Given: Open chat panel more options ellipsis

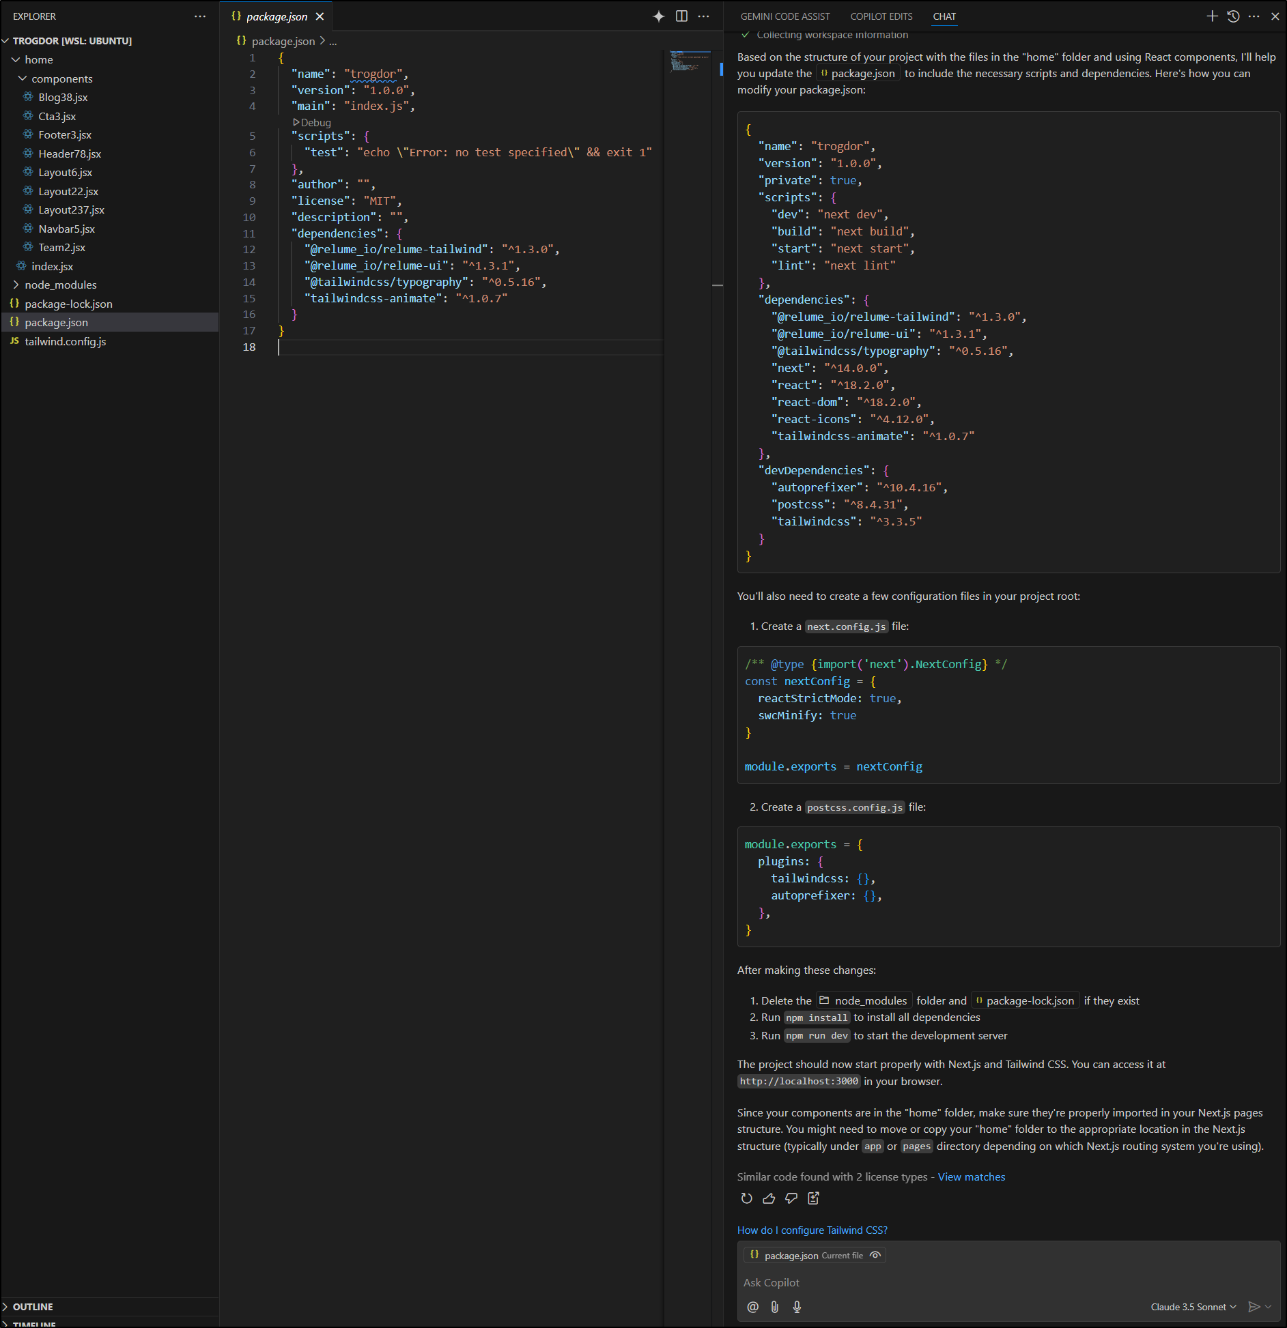Looking at the screenshot, I should (x=1254, y=16).
